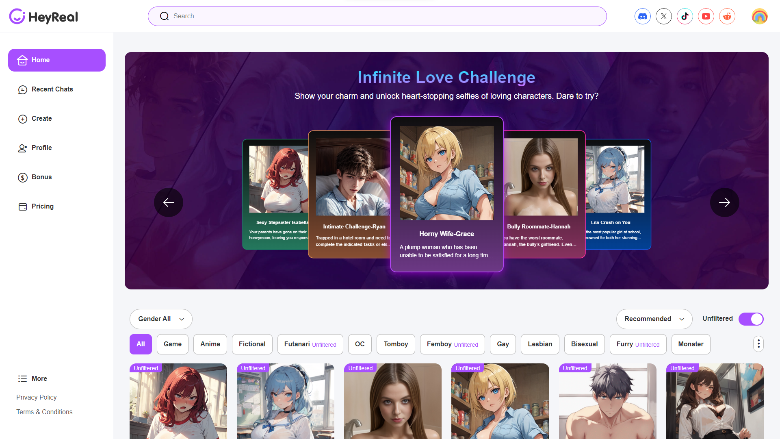Click the search magnifier icon
The width and height of the screenshot is (780, 439).
point(164,16)
